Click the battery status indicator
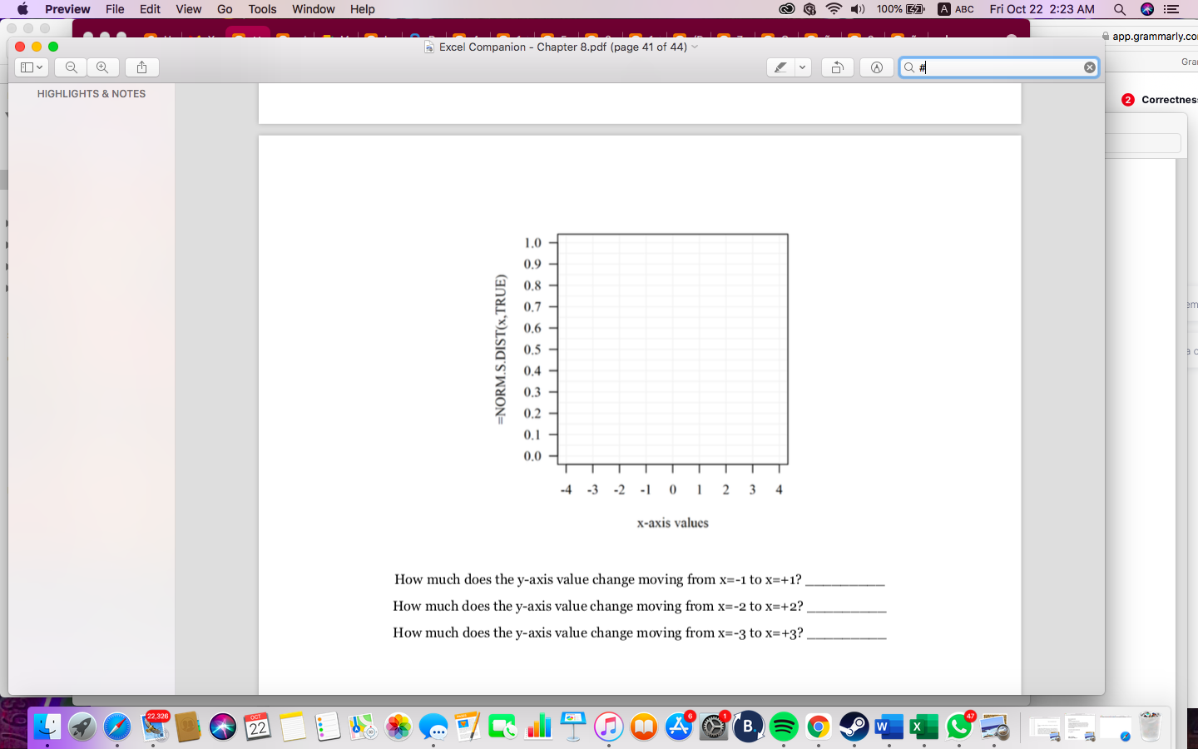Screen dimensions: 1198x749 [902, 9]
